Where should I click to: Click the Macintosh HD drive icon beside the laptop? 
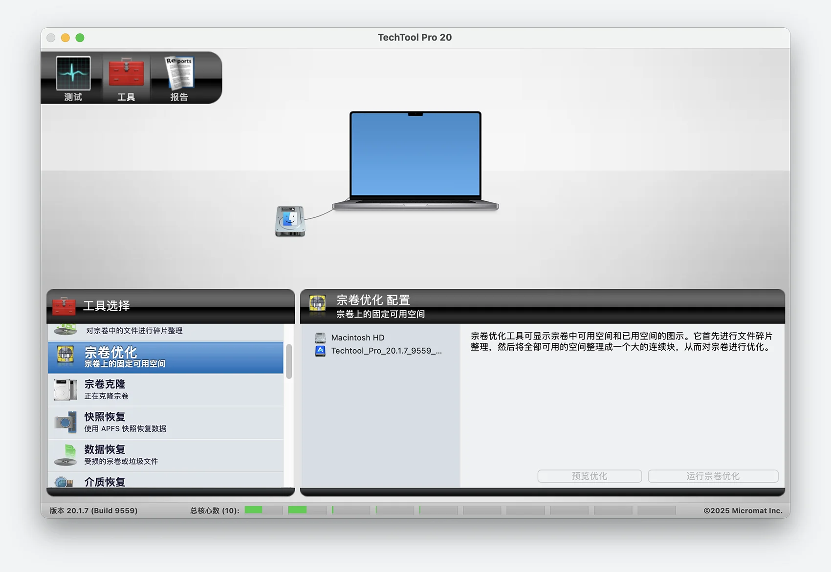point(290,221)
